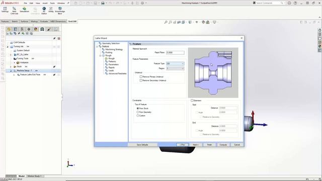Click the Finish button
This screenshot has height=181, width=322.
(x=209, y=145)
